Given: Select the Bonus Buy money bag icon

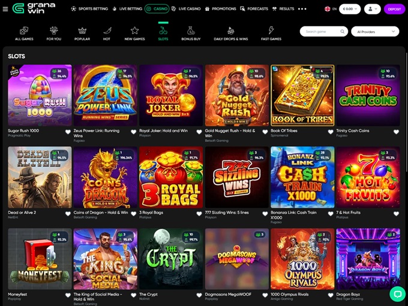Looking at the screenshot, I should (191, 31).
